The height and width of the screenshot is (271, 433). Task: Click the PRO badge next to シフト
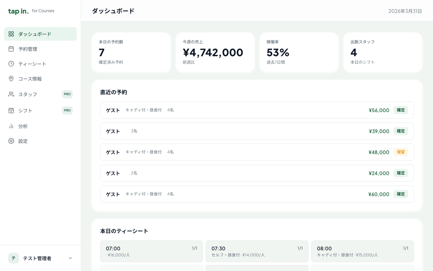[x=67, y=110]
